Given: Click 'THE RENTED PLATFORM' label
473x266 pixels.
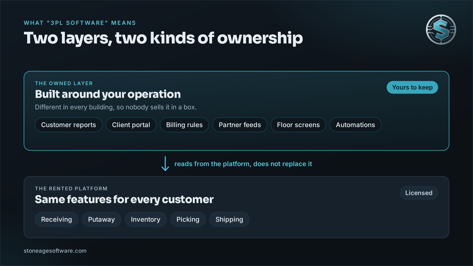Looking at the screenshot, I should (71, 189).
